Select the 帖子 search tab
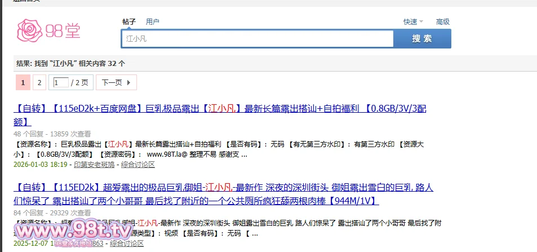The width and height of the screenshot is (537, 252). [x=129, y=22]
